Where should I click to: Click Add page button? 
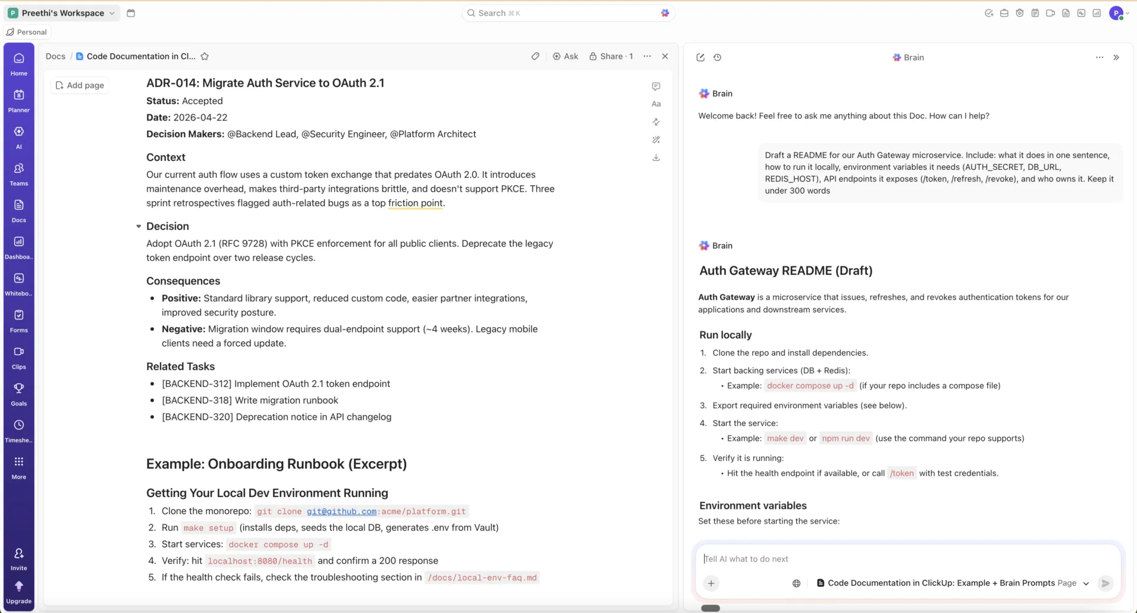pyautogui.click(x=79, y=85)
